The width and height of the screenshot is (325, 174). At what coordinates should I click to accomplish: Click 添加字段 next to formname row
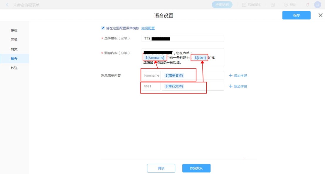(238, 76)
